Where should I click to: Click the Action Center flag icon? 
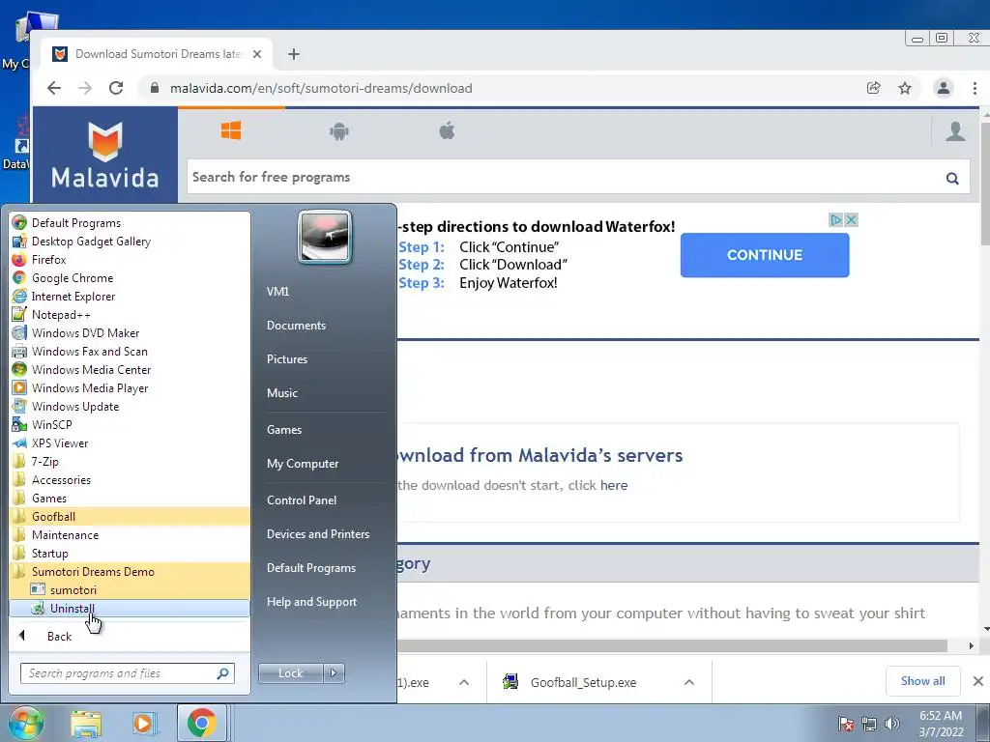click(845, 724)
